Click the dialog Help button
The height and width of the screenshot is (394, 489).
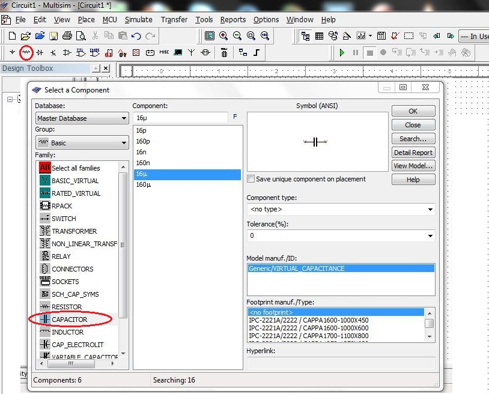click(x=413, y=180)
